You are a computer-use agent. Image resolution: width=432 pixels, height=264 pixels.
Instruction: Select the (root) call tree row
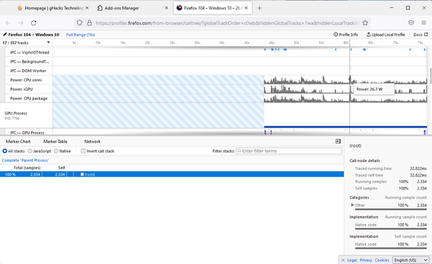pyautogui.click(x=172, y=175)
